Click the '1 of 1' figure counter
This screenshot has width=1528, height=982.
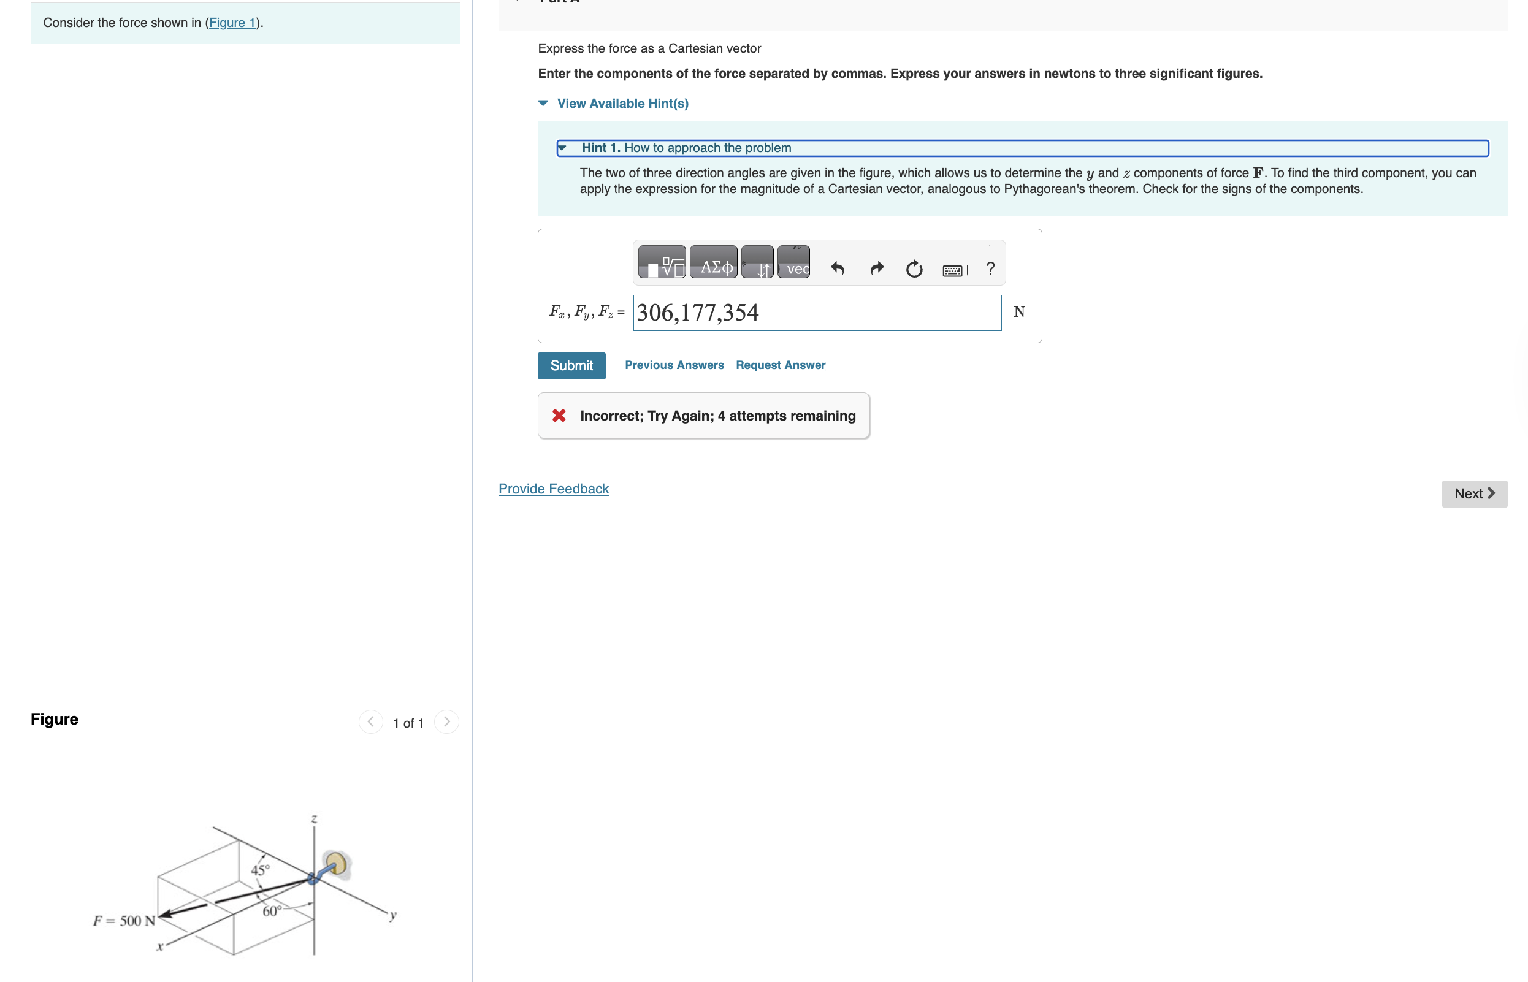tap(408, 723)
